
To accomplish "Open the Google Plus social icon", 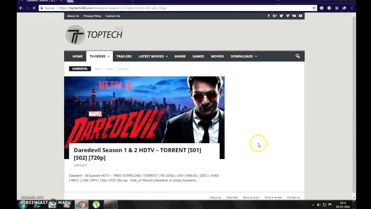I will tap(275, 16).
